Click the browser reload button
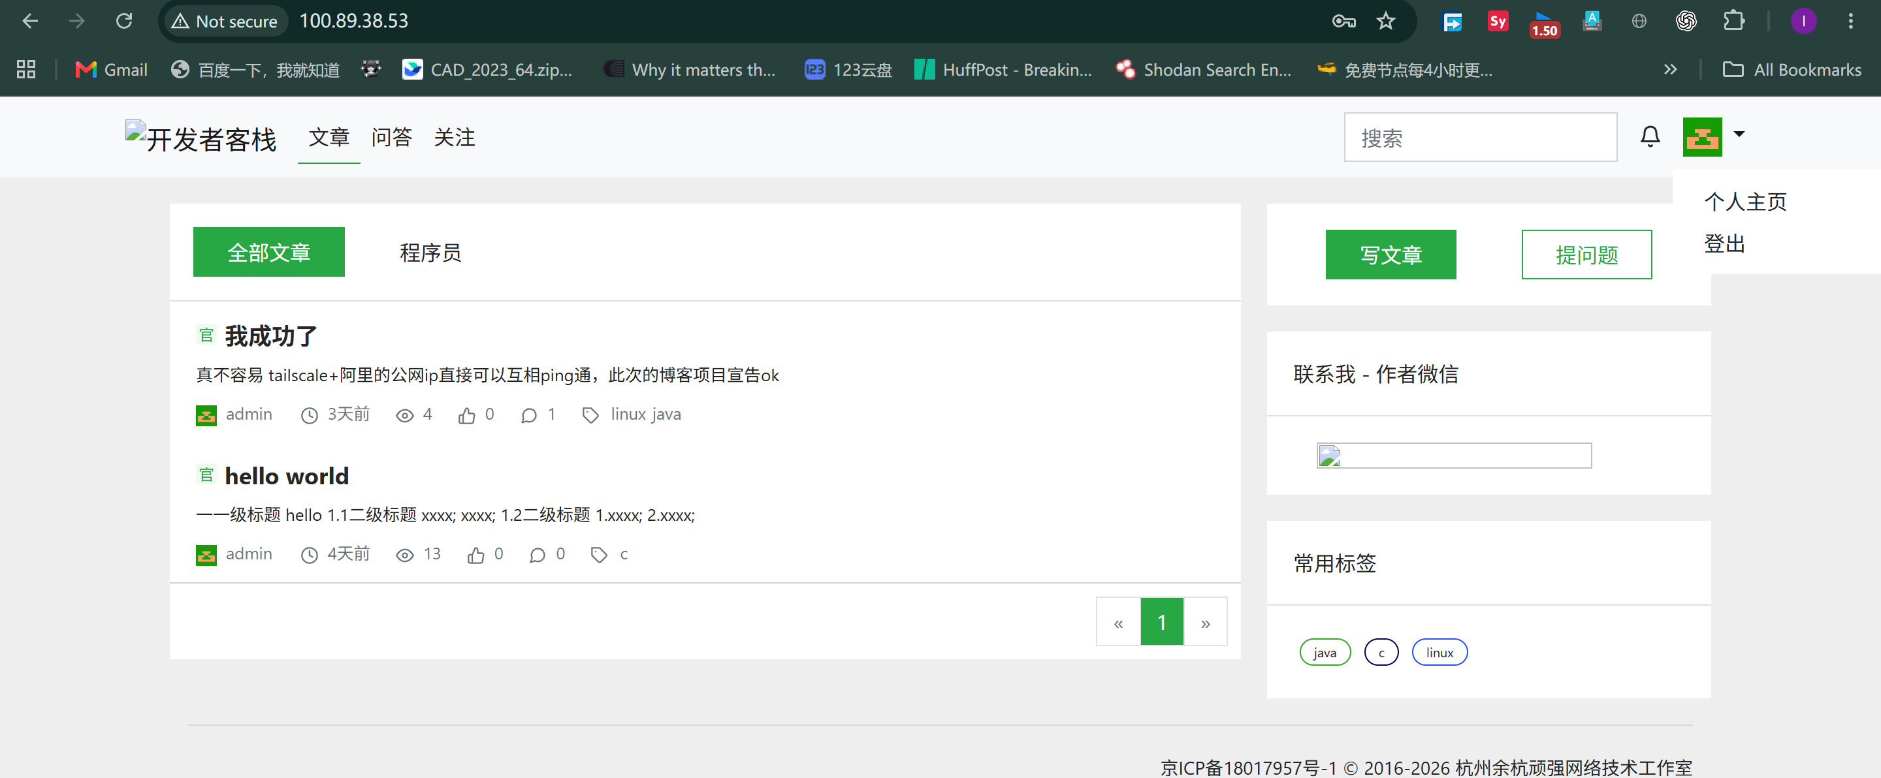 (x=124, y=21)
